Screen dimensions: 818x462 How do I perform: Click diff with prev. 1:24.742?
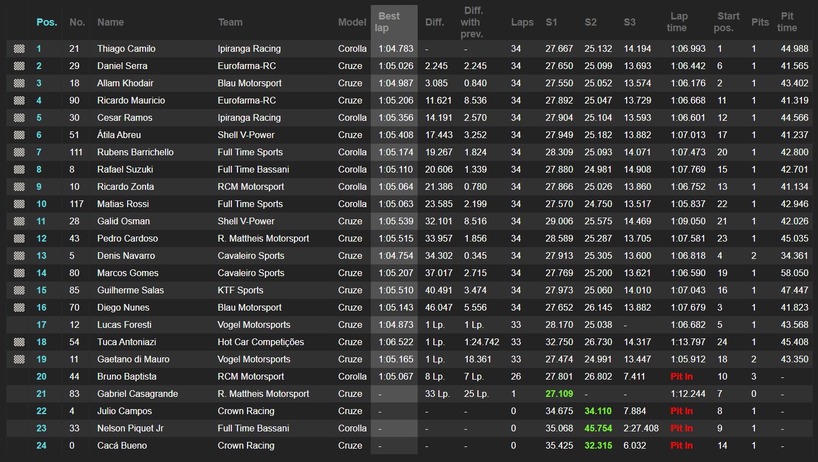(482, 342)
